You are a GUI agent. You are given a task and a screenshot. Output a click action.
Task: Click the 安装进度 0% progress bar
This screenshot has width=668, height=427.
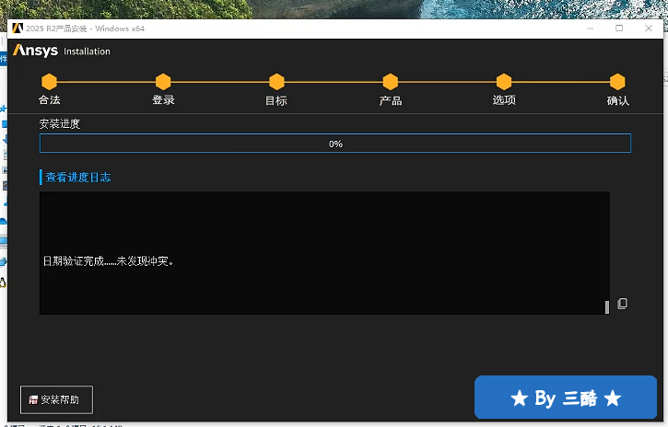pos(335,144)
